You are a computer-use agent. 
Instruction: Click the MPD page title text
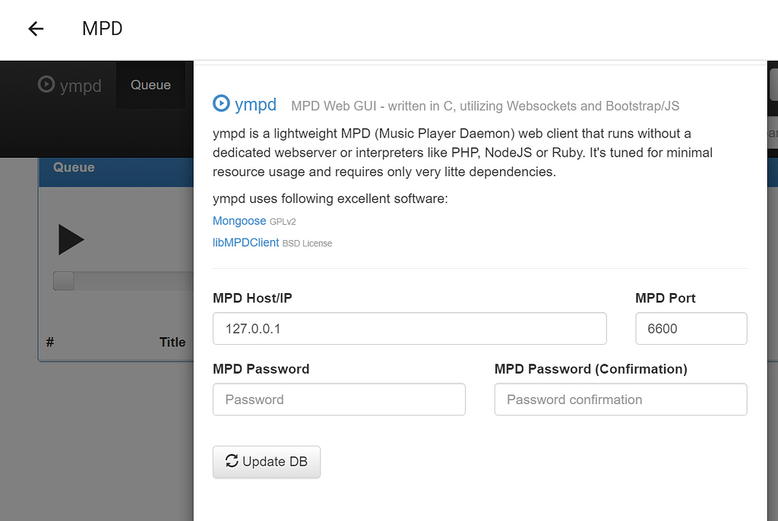pos(101,29)
